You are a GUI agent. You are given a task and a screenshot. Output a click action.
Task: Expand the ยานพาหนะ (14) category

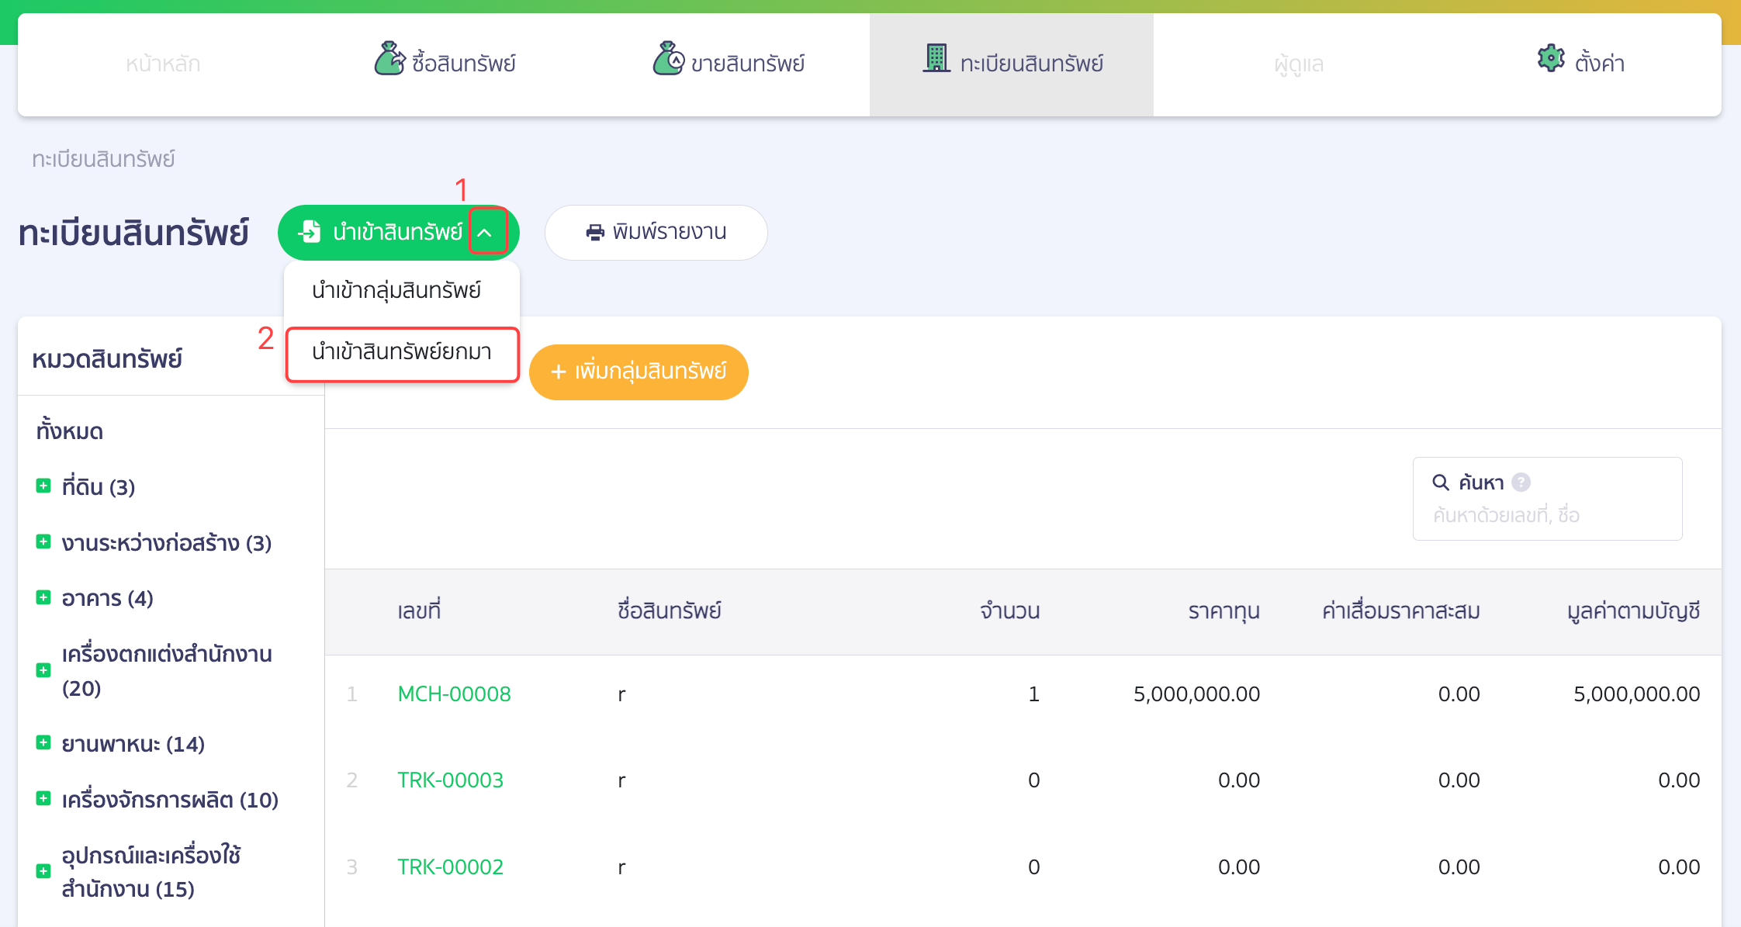click(43, 743)
